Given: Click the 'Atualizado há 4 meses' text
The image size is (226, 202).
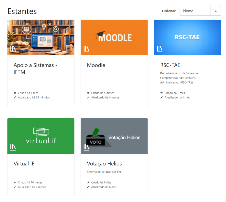Looking at the screenshot, I should (105, 97).
